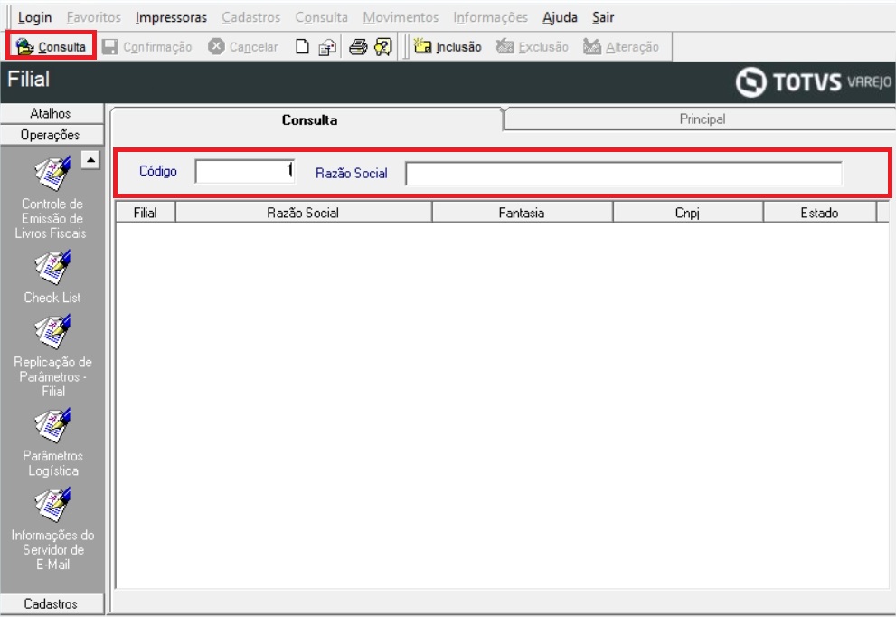Click the Consulta toolbar button

click(51, 46)
